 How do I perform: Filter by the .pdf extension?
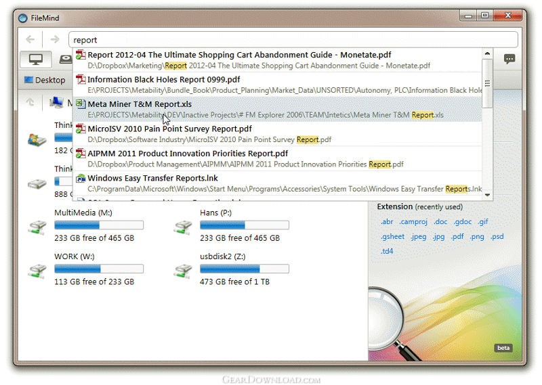tap(457, 237)
